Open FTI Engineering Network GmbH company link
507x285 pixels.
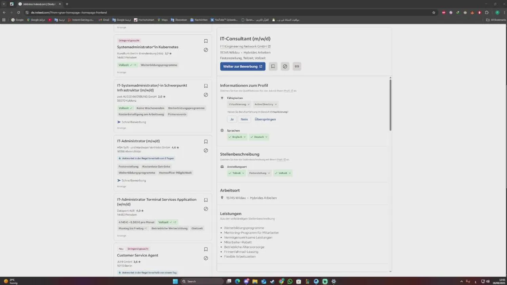click(245, 46)
